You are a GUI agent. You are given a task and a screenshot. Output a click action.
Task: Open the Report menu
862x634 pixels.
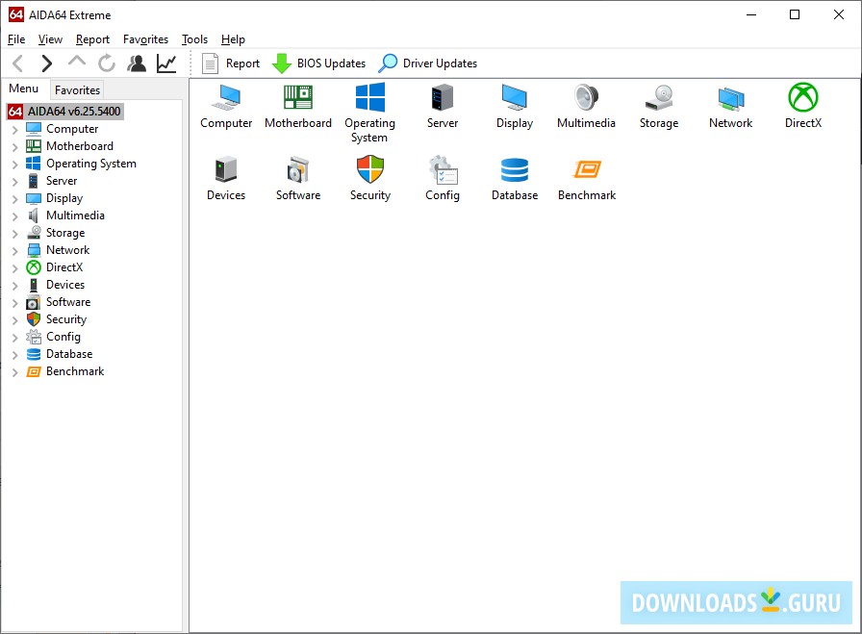[92, 39]
